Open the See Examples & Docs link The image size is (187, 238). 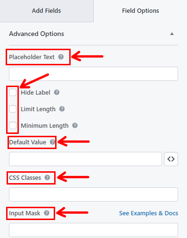148,213
